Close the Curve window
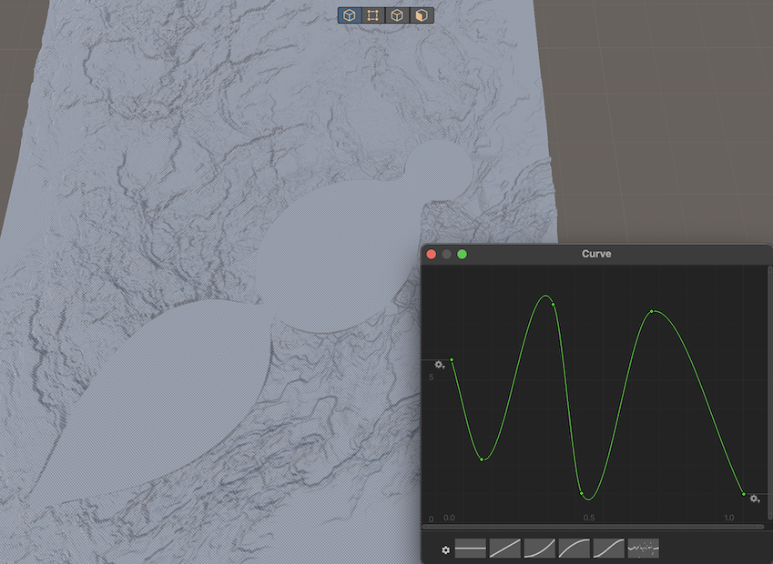Image resolution: width=773 pixels, height=564 pixels. pyautogui.click(x=432, y=255)
